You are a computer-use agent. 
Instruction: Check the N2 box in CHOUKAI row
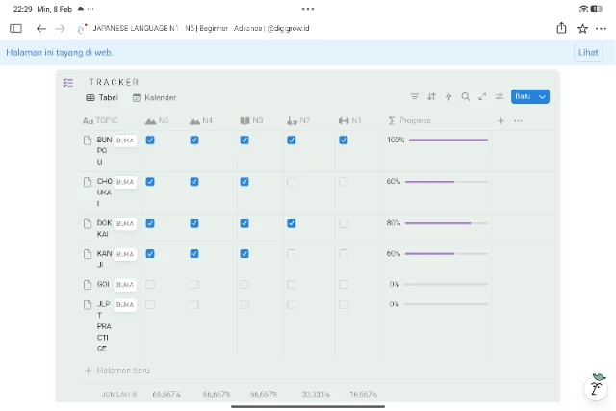pos(292,182)
